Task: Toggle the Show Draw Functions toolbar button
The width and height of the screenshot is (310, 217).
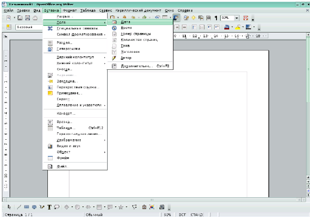Action: 176,18
